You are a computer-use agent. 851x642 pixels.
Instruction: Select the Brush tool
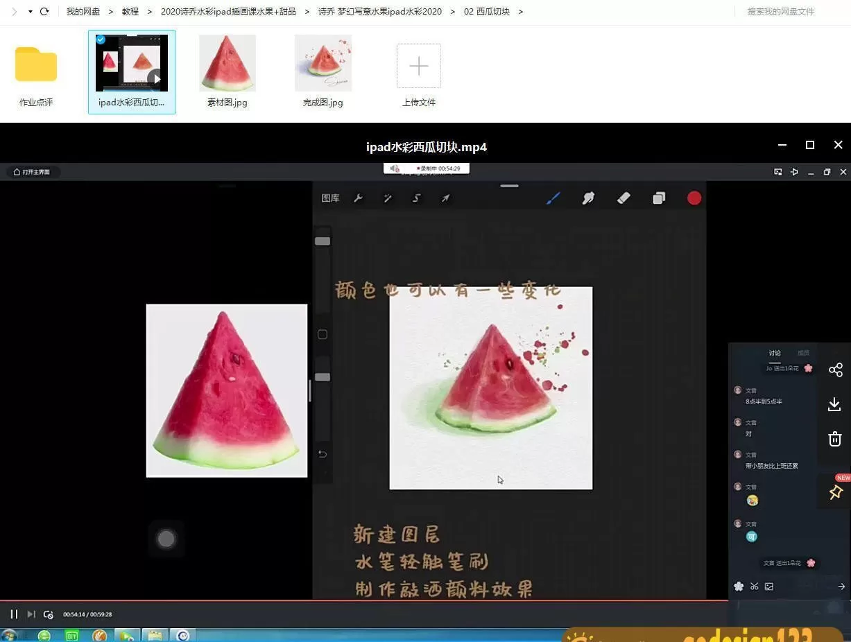pyautogui.click(x=553, y=198)
